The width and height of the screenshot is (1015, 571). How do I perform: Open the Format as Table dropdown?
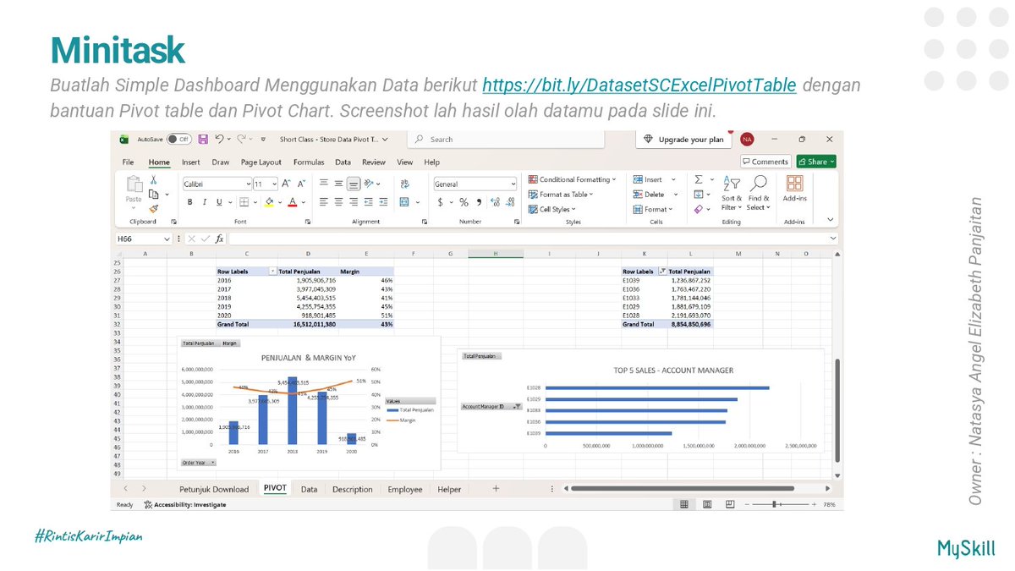point(561,195)
